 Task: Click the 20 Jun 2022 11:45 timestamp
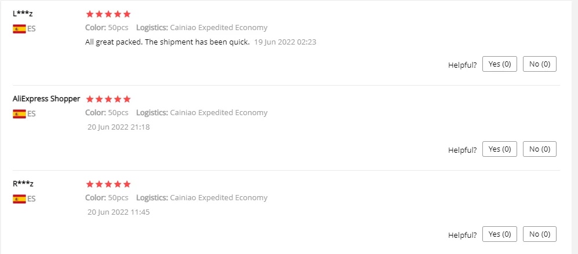point(118,212)
